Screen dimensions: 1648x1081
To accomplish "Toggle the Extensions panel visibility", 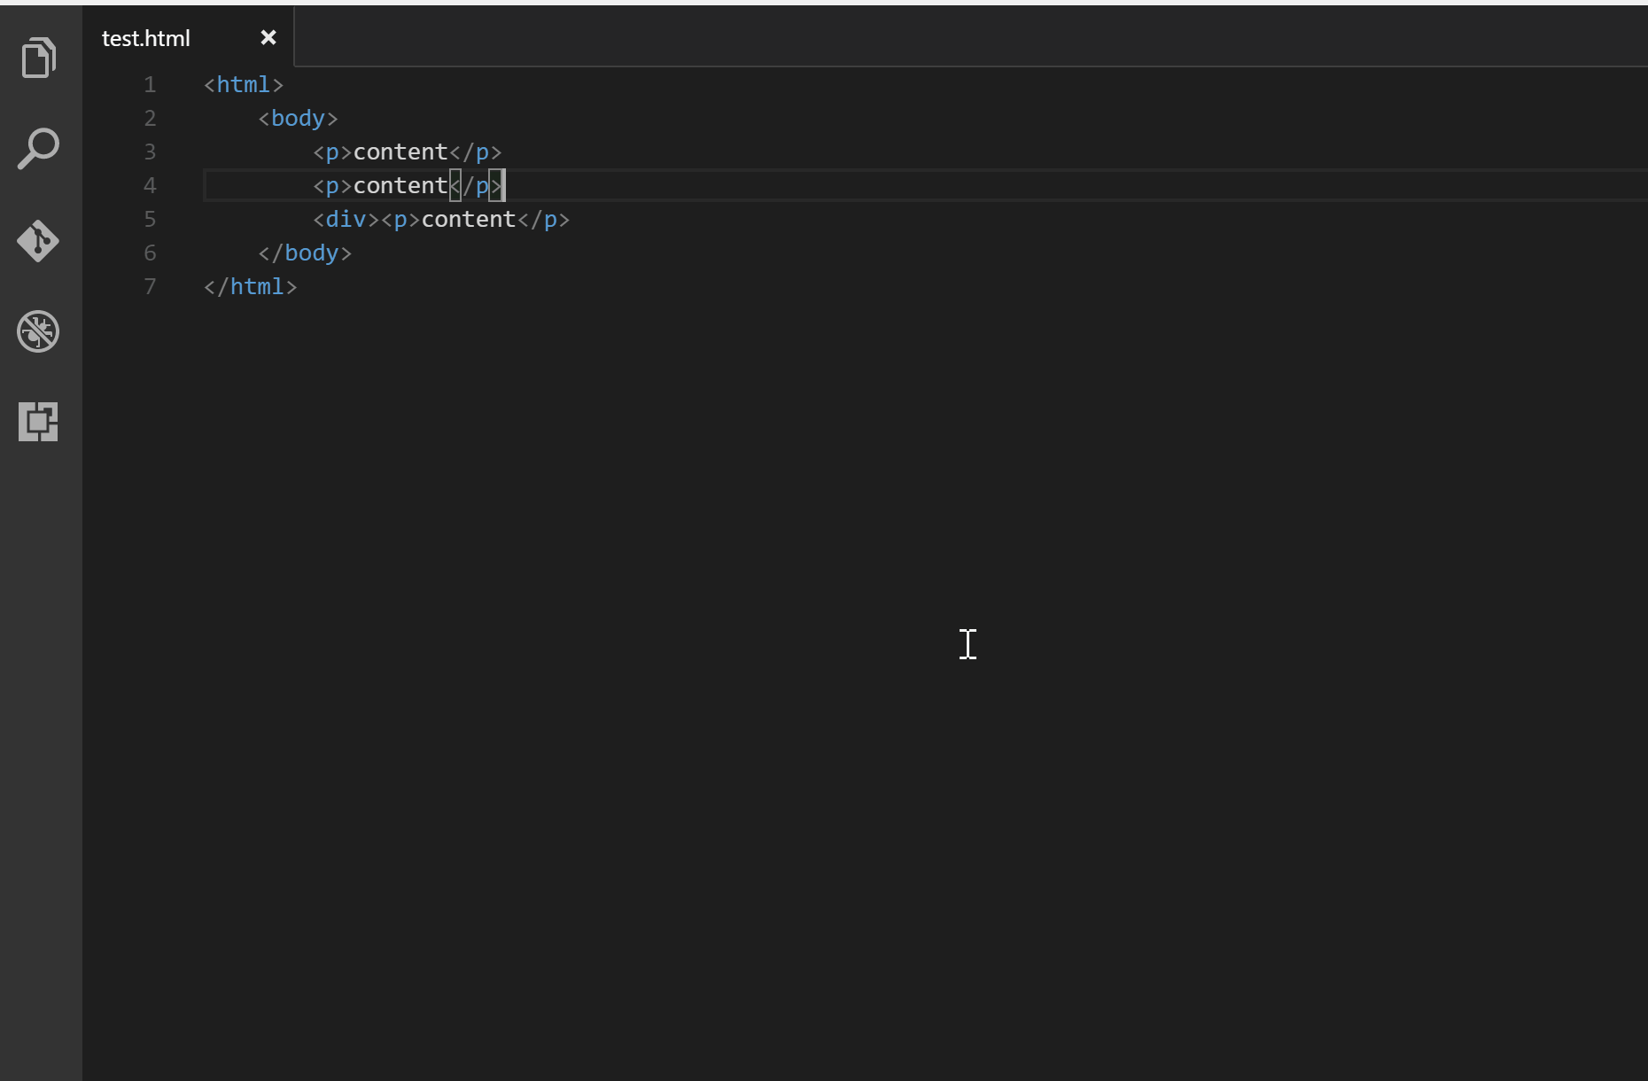I will [38, 422].
